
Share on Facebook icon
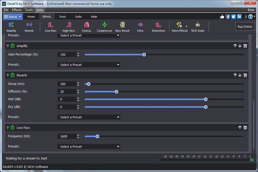(228, 17)
